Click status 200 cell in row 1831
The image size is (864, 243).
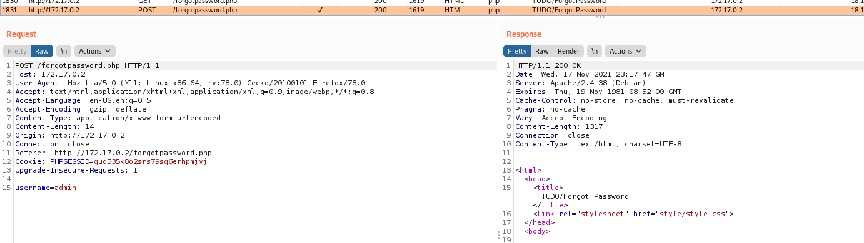coord(380,10)
